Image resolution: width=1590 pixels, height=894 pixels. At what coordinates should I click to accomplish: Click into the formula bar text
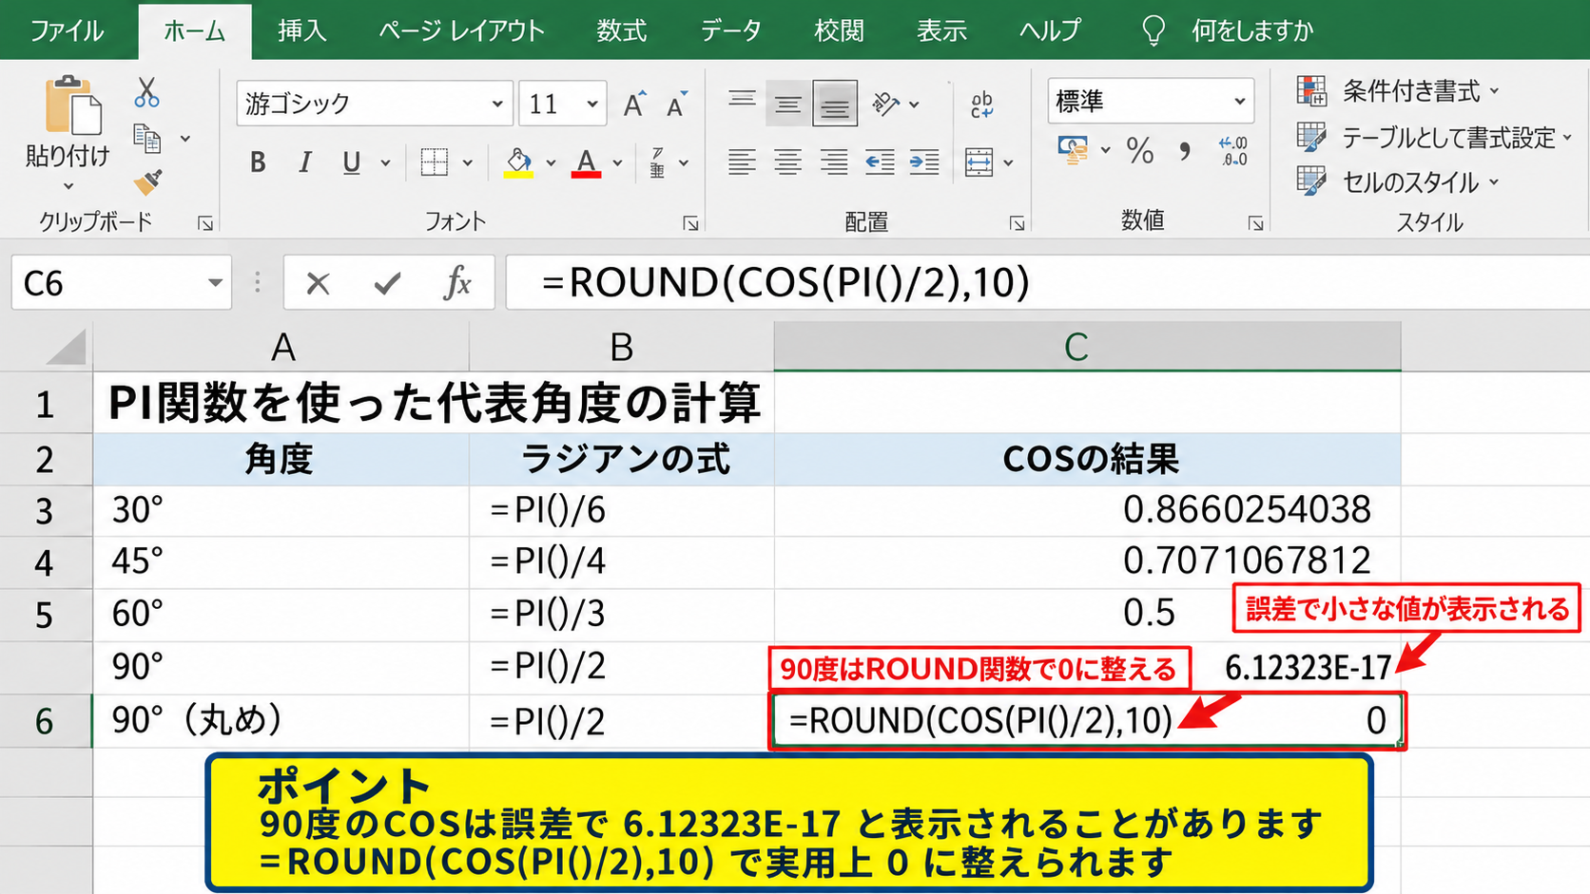click(x=785, y=283)
